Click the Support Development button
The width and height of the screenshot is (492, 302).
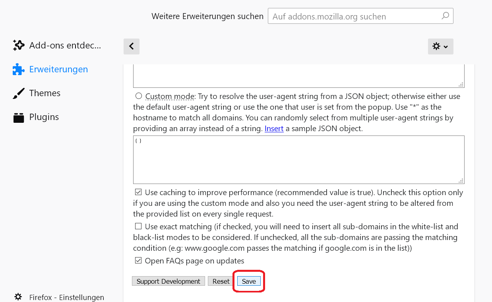(x=169, y=281)
